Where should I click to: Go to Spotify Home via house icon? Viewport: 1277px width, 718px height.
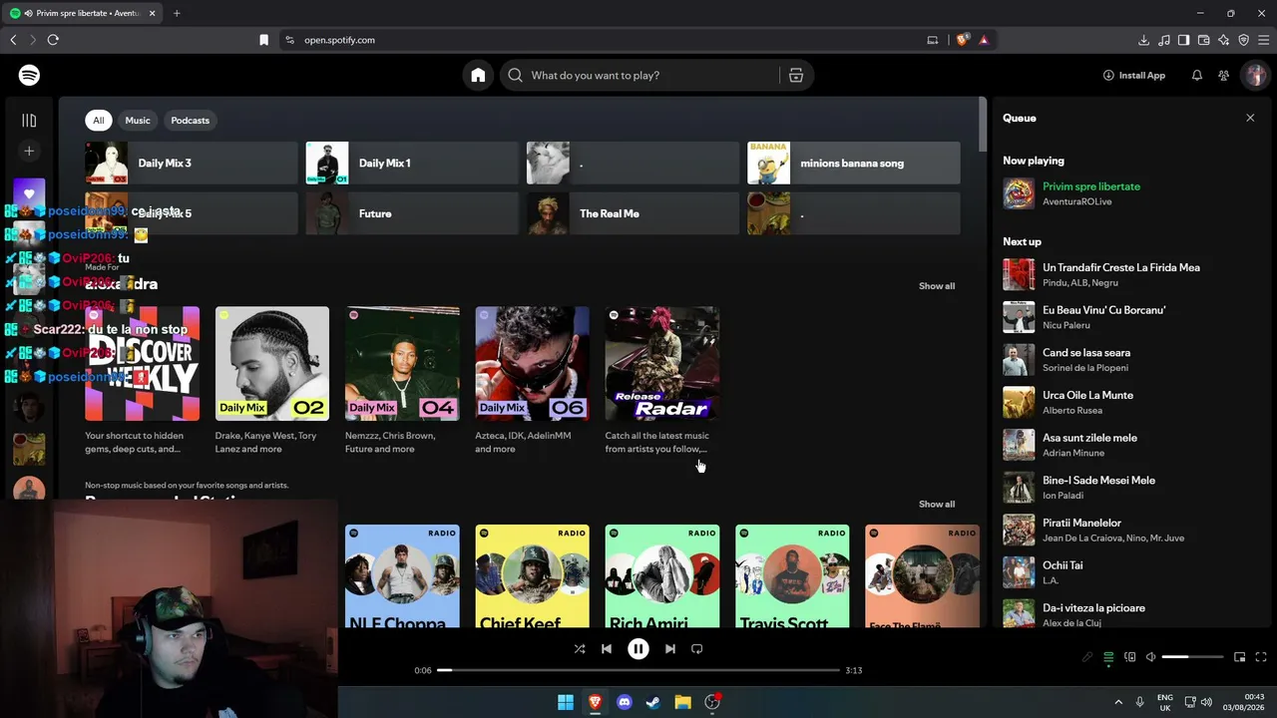tap(478, 75)
